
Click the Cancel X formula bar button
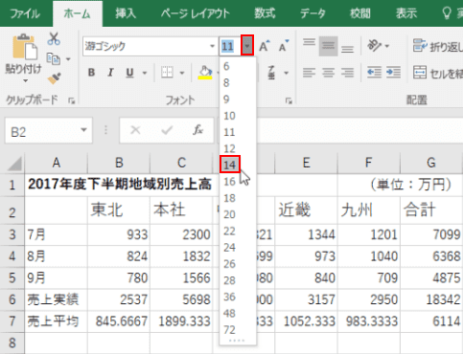click(x=135, y=130)
